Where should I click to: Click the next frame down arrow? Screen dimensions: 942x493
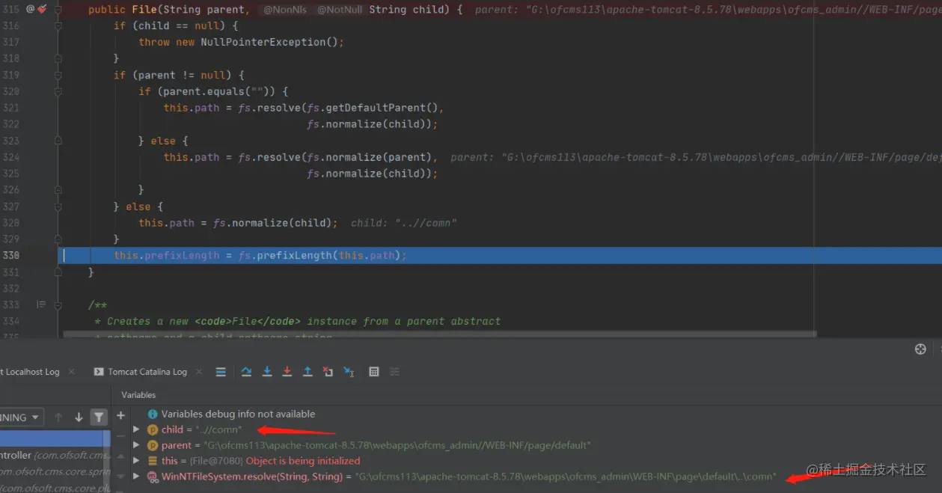pyautogui.click(x=79, y=417)
